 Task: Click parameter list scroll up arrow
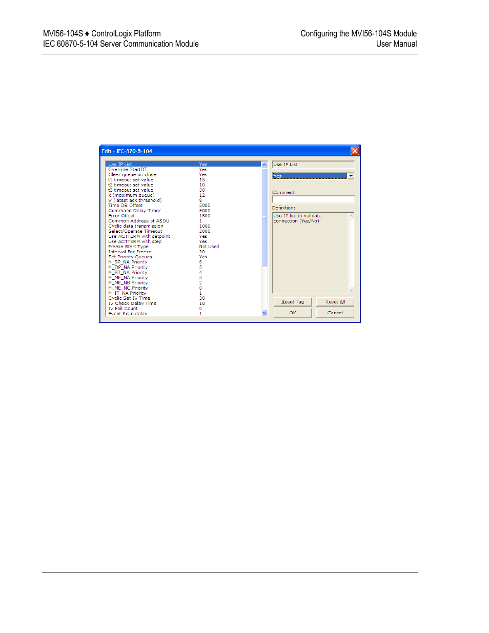point(264,165)
